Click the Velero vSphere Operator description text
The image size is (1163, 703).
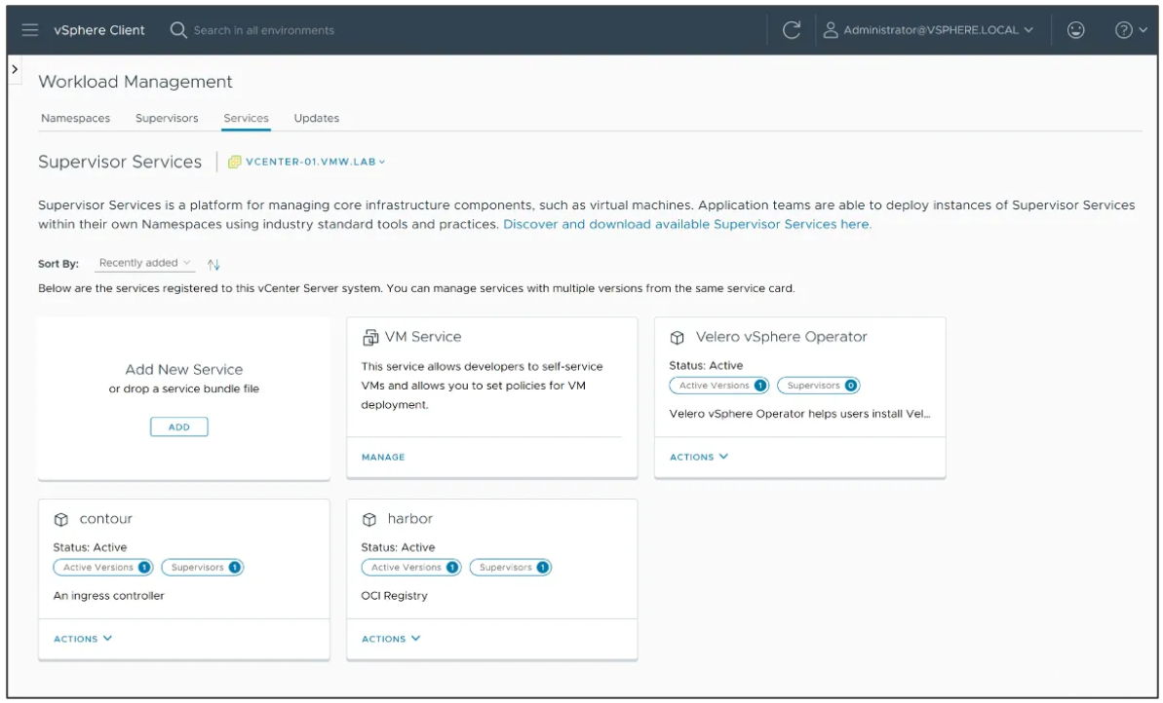[799, 414]
